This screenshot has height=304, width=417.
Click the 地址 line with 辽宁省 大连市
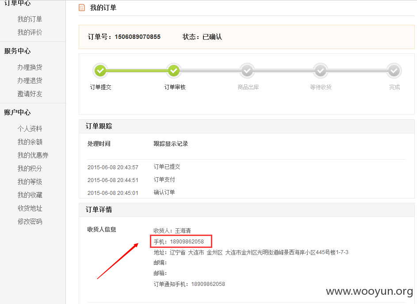(x=251, y=252)
